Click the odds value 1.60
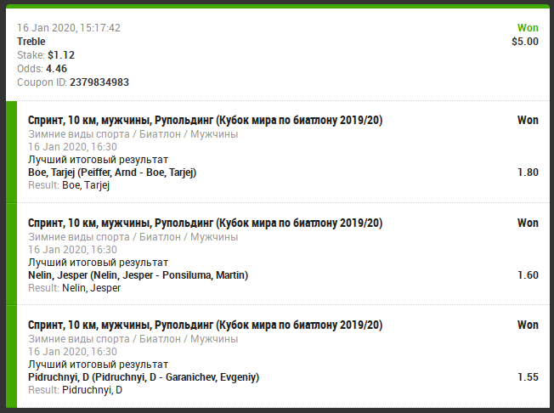The width and height of the screenshot is (554, 413). 528,275
